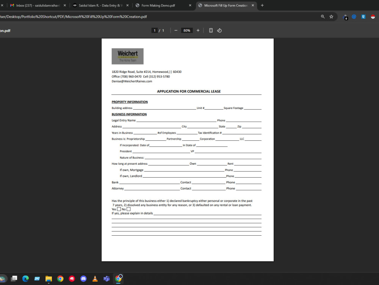The width and height of the screenshot is (379, 285).
Task: Click the Attorney label
Action: pyautogui.click(x=117, y=189)
